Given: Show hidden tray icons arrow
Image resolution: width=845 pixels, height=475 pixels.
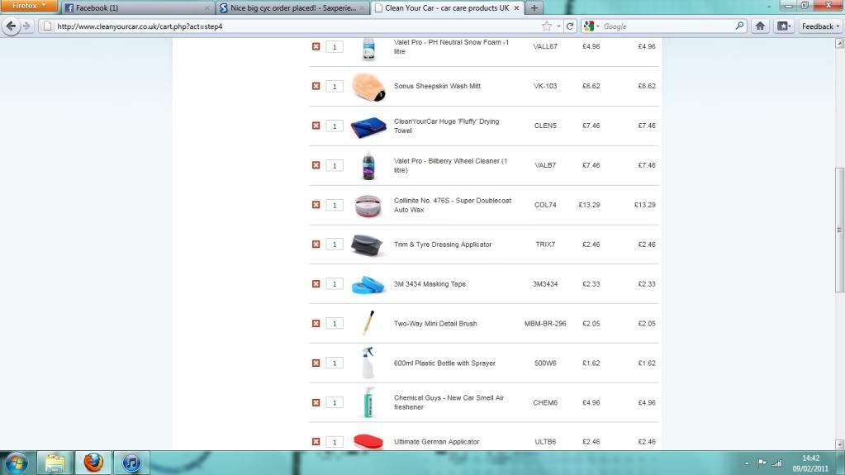Looking at the screenshot, I should click(x=747, y=463).
